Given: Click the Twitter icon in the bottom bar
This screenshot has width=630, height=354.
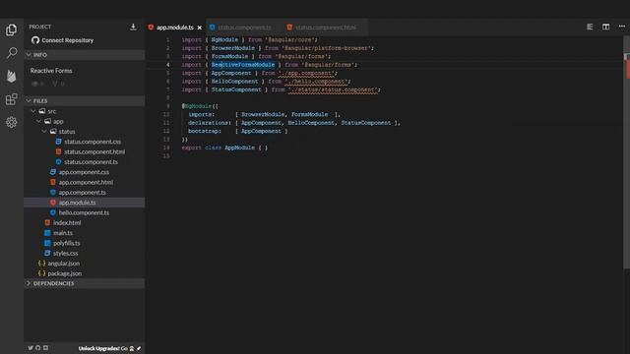Looking at the screenshot, I should point(31,347).
